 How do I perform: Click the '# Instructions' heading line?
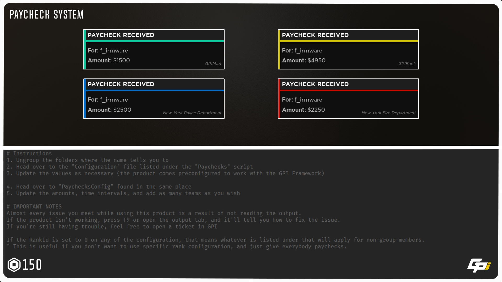[x=29, y=154]
